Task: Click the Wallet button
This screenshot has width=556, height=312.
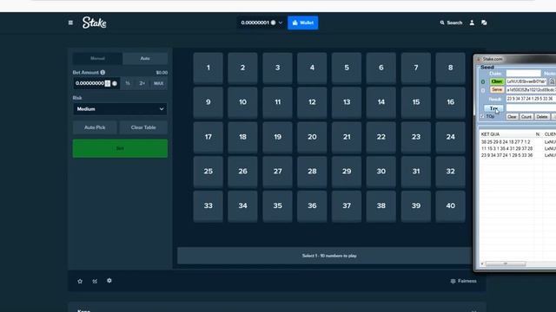Action: [303, 23]
